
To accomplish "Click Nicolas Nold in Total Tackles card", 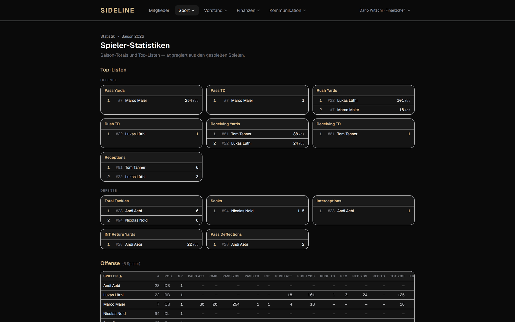I will [x=136, y=220].
